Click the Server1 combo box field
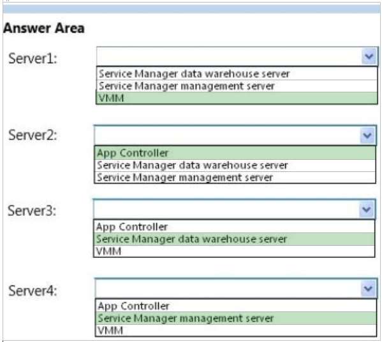This screenshot has width=382, height=342. [x=237, y=57]
